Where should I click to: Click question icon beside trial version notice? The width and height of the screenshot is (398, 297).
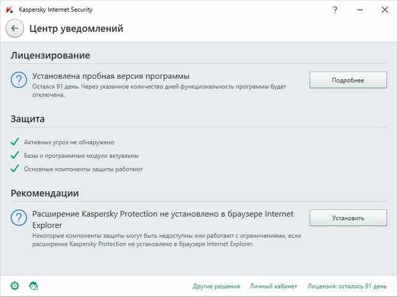tap(19, 80)
